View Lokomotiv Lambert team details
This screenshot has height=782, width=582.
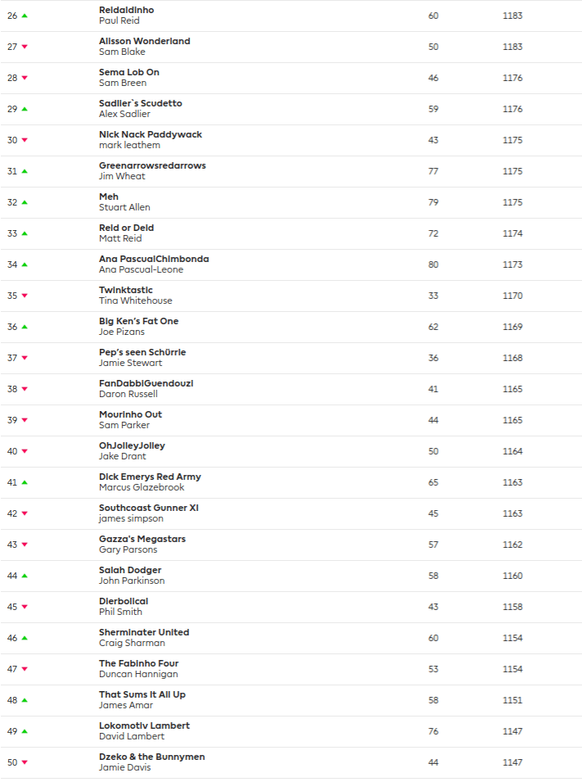pos(144,725)
